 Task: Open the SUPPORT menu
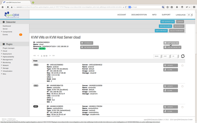coord(166,15)
